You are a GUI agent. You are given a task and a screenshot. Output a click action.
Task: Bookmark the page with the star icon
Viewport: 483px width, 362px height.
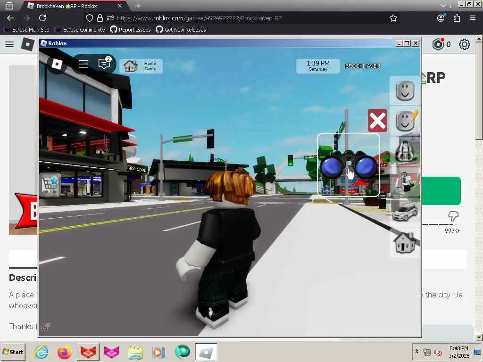[x=393, y=18]
